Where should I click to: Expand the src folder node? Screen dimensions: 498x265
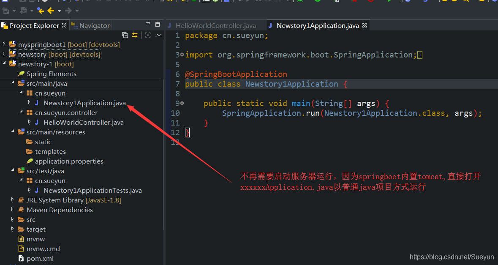pos(13,219)
